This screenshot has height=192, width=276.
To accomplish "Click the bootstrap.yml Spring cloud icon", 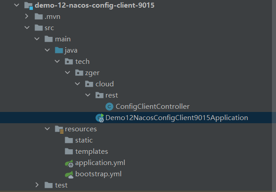I will (69, 174).
